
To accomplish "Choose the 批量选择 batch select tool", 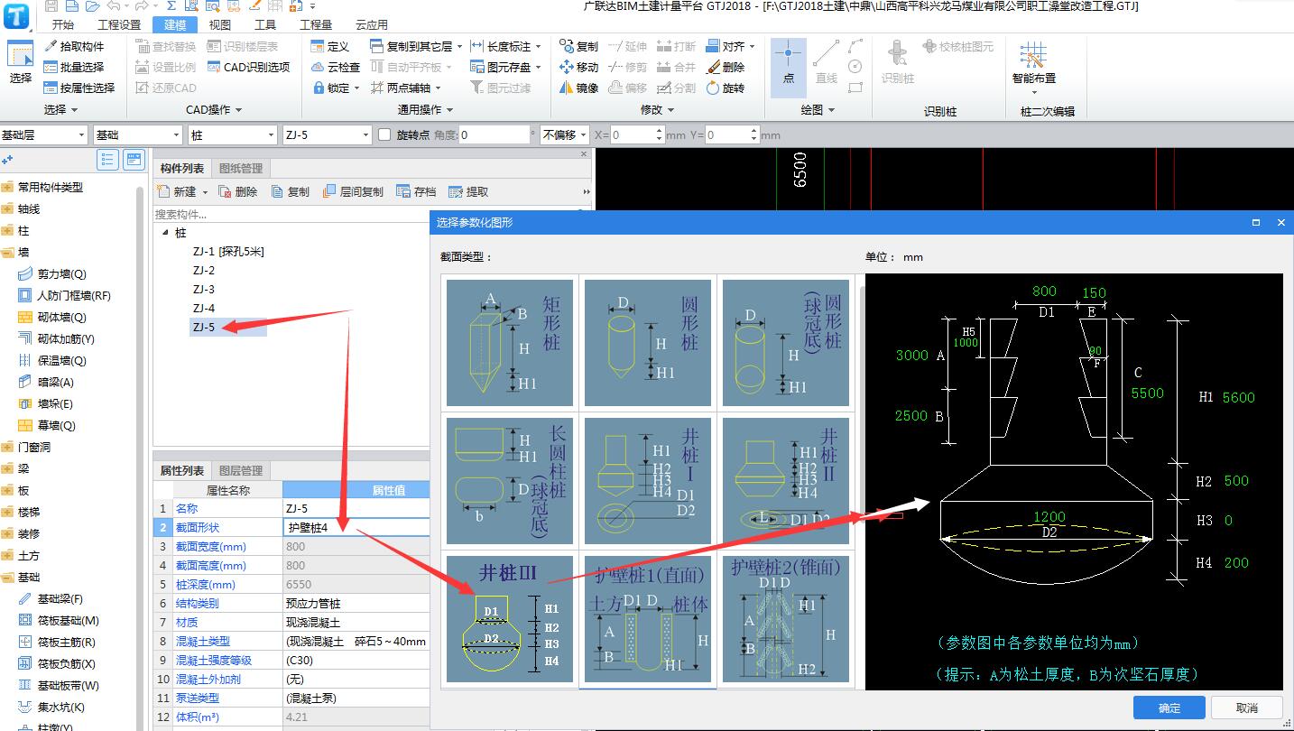I will pyautogui.click(x=74, y=67).
